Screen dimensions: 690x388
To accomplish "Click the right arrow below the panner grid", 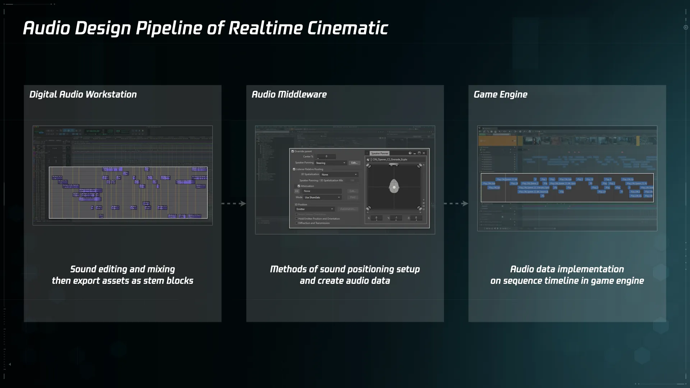I will [420, 212].
